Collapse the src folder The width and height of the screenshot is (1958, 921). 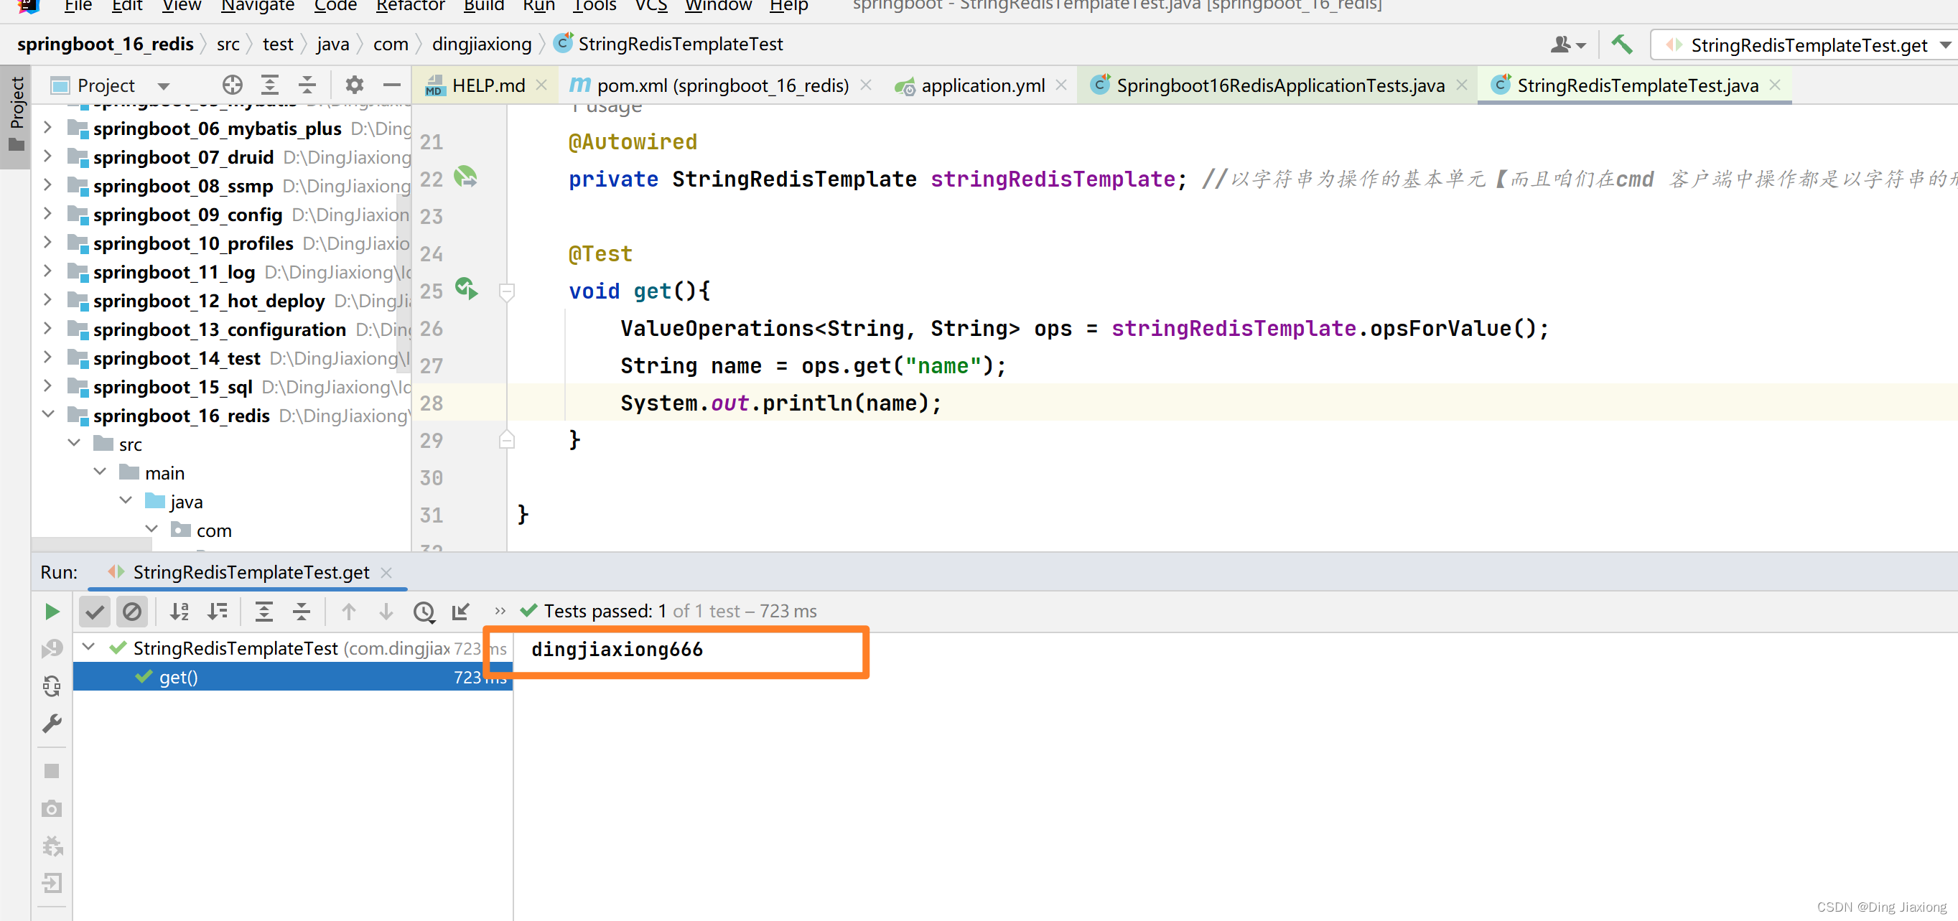74,443
